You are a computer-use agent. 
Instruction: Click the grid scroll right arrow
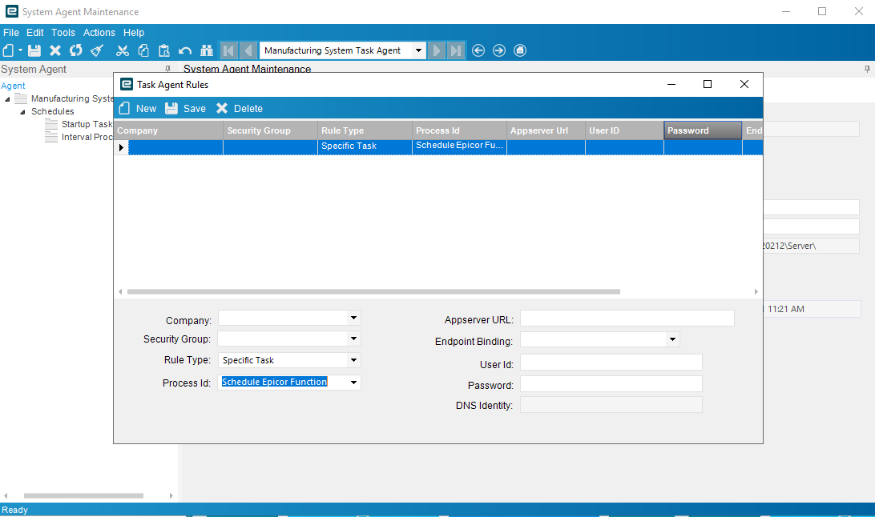coord(756,291)
